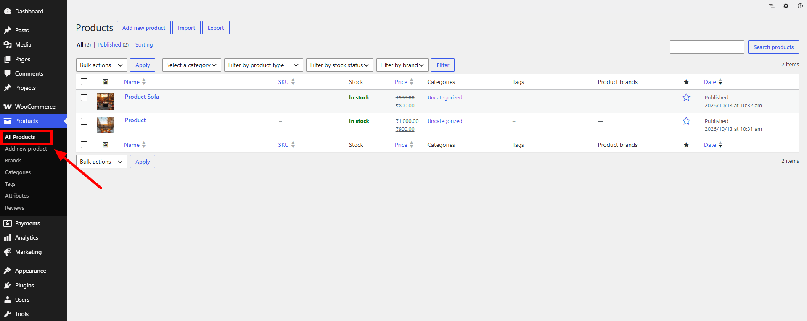807x321 pixels.
Task: Switch to the Published filter view
Action: (109, 45)
